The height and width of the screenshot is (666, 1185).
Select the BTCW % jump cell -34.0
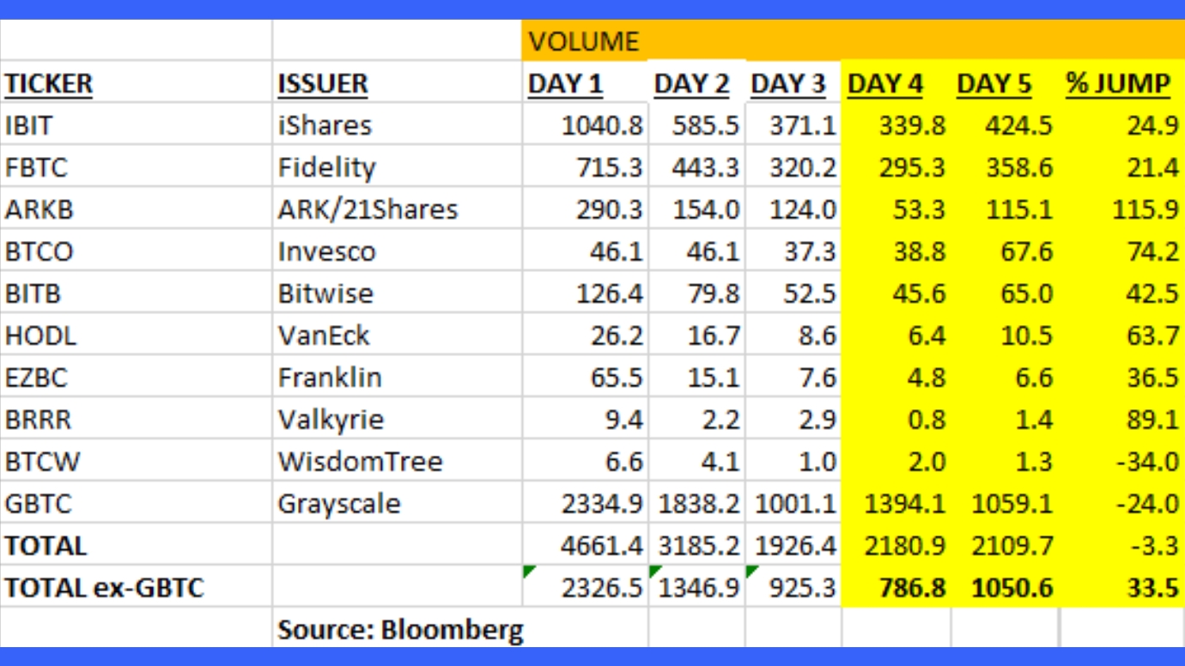click(x=1147, y=462)
